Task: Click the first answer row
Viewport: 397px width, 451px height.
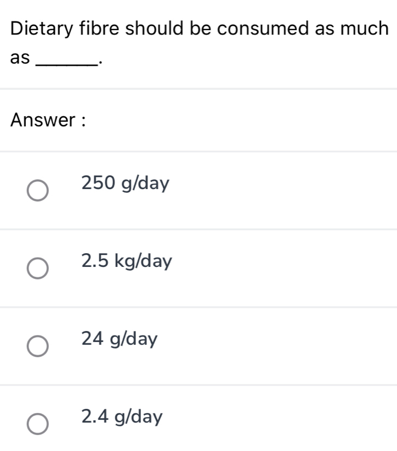Action: click(197, 186)
